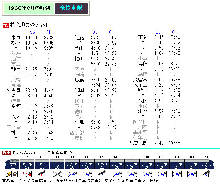Click the 17:45 arrival time at 西鹿児島
Viewport: 220px width, 185px height.
[158, 143]
